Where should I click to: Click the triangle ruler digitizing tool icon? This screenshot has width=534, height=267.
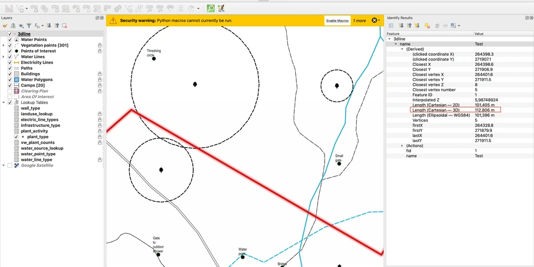[9, 8]
